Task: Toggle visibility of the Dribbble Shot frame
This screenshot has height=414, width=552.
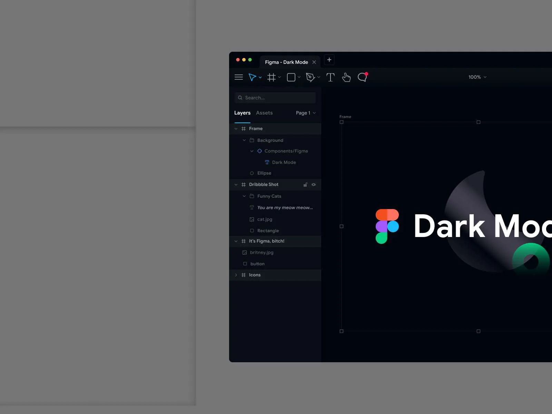Action: [x=313, y=185]
